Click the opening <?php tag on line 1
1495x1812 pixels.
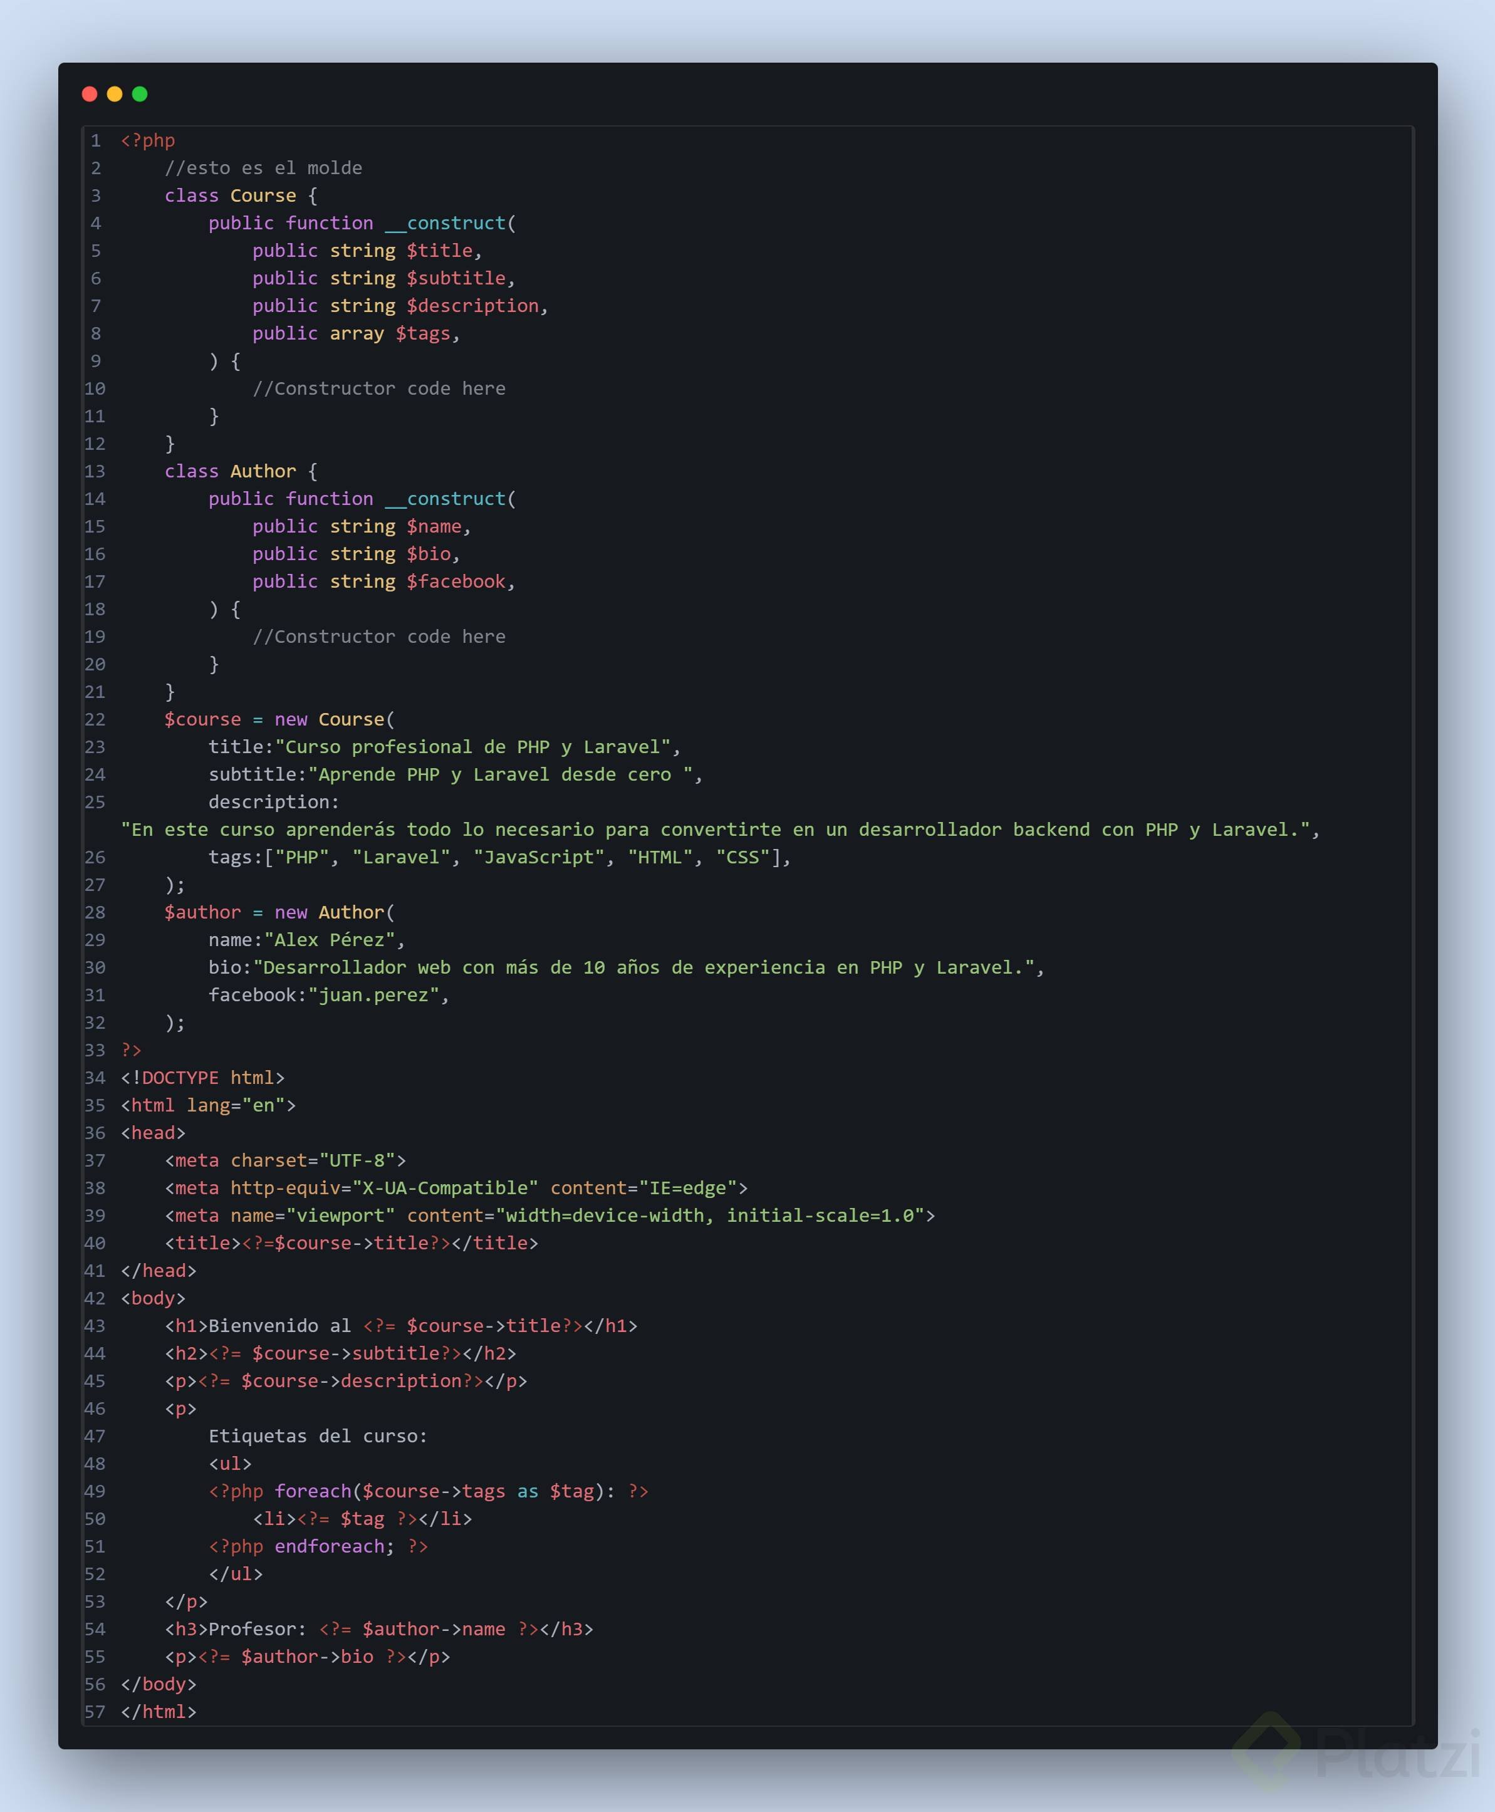(147, 140)
